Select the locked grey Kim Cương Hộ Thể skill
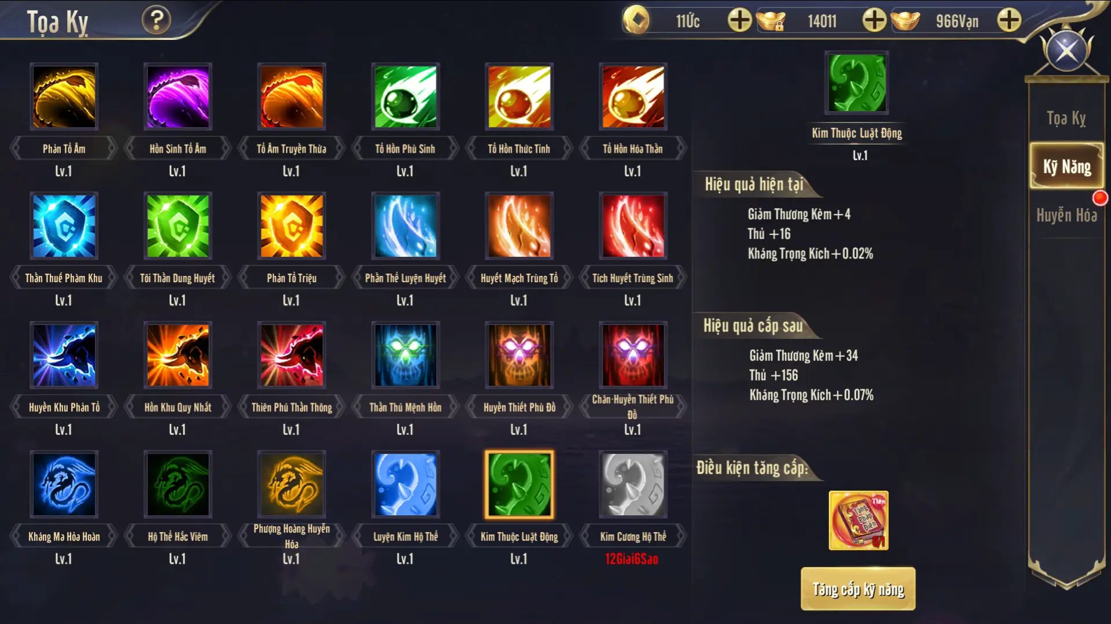Image resolution: width=1111 pixels, height=624 pixels. pos(633,485)
